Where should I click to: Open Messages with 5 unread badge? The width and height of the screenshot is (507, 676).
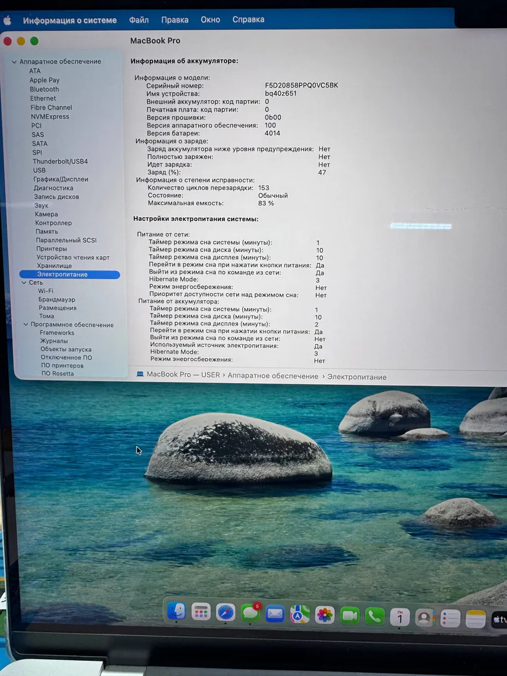(x=250, y=613)
